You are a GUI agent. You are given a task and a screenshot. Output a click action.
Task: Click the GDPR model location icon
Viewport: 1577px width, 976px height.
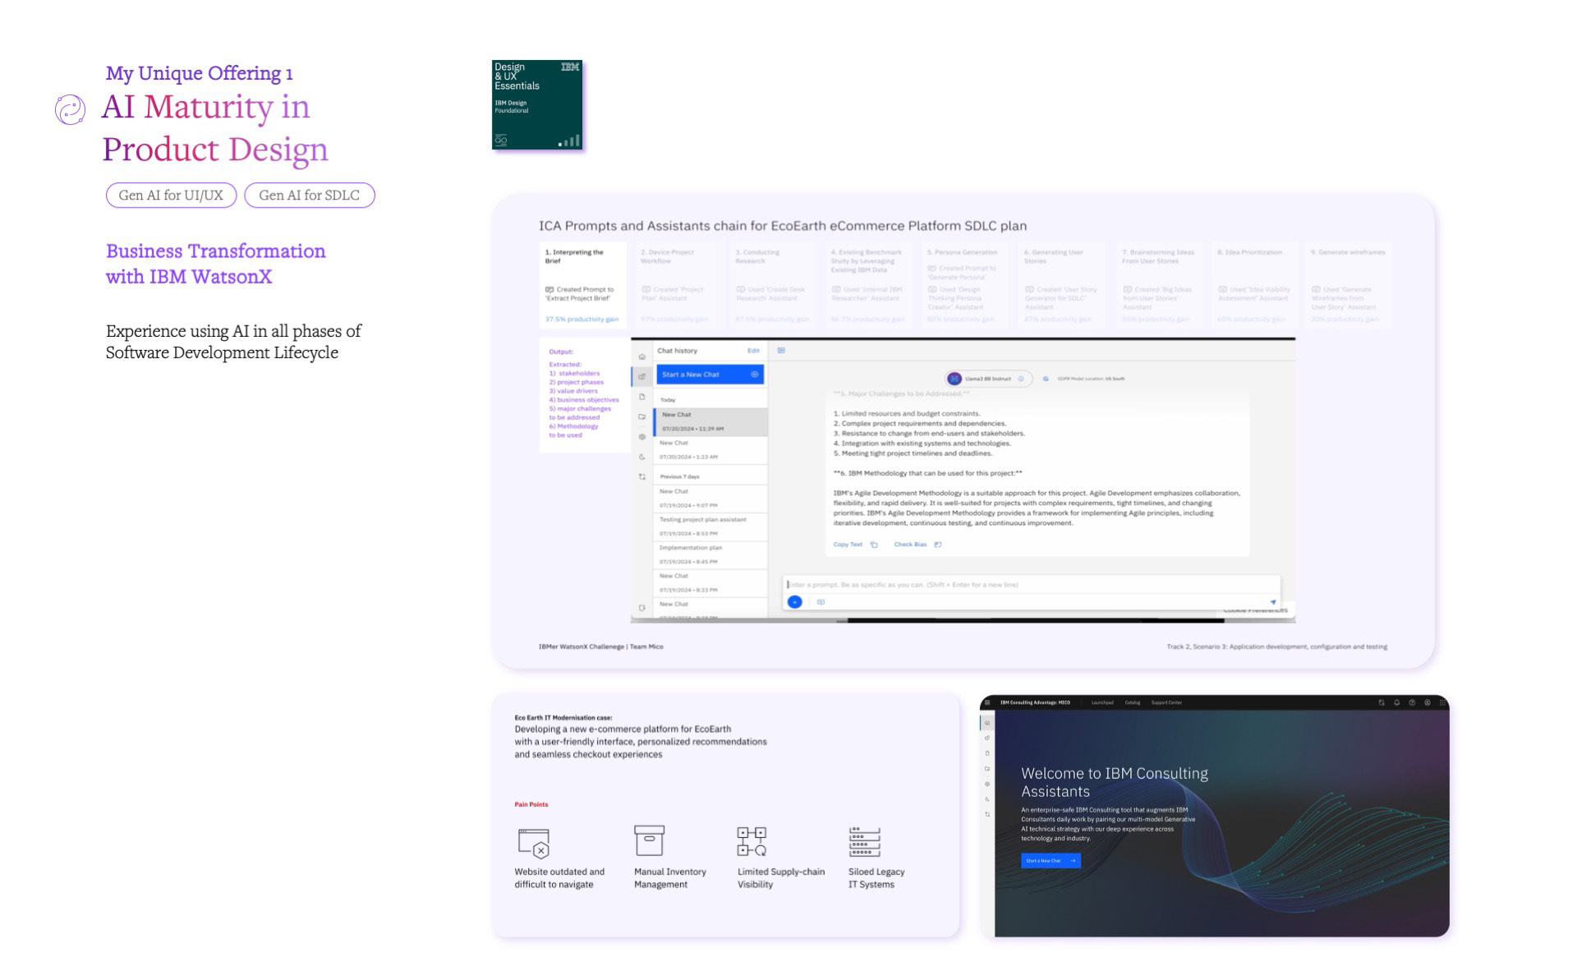[x=1046, y=379]
